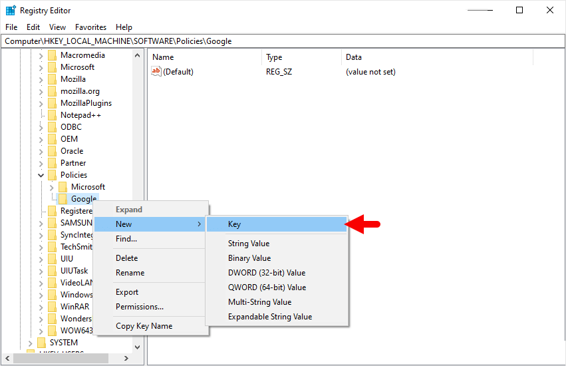Collapse the Policies key

(41, 175)
